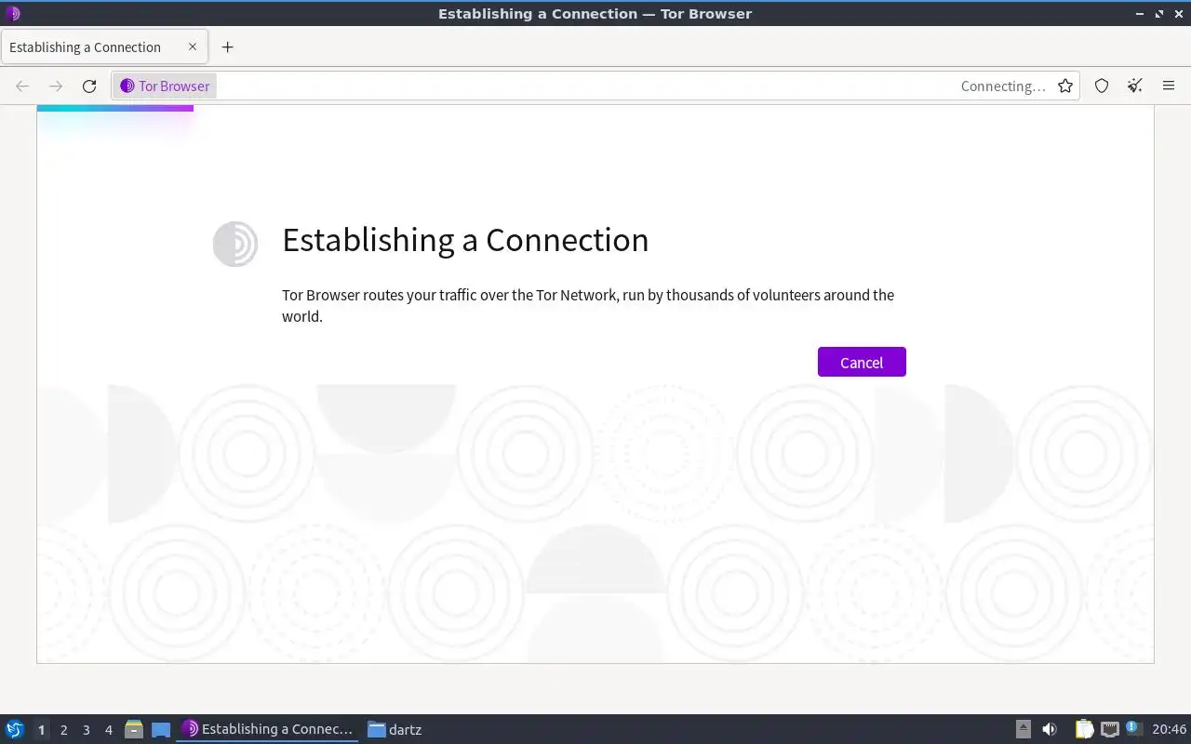1191x744 pixels.
Task: Click the network connection tray icon
Action: pyautogui.click(x=1109, y=729)
